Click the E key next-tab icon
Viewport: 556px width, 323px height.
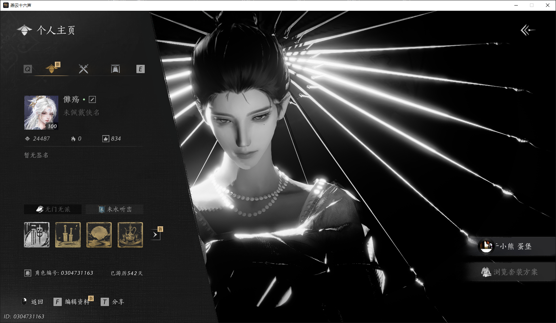click(x=140, y=69)
